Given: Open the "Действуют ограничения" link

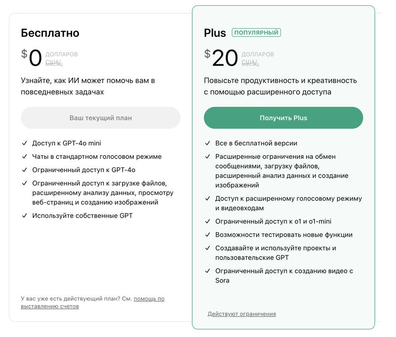Looking at the screenshot, I should (241, 314).
